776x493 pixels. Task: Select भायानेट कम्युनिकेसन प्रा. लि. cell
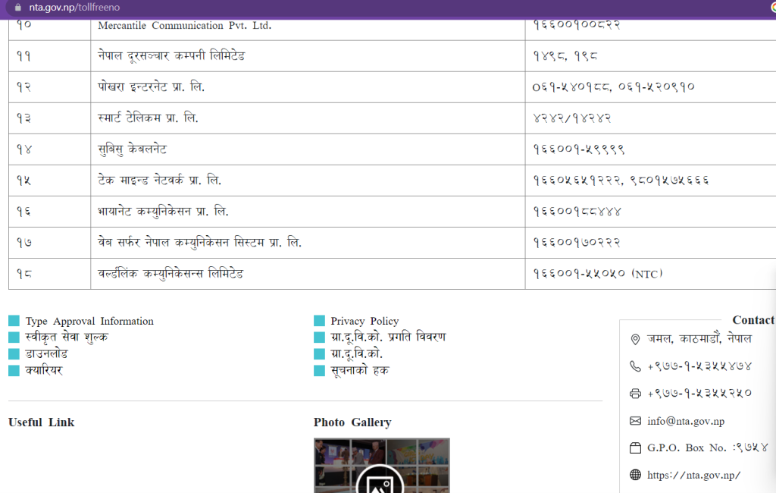(308, 212)
